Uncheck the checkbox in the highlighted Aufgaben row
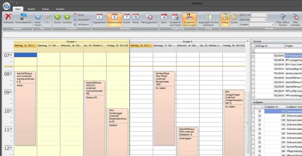This screenshot has height=156, width=302. [x=259, y=111]
